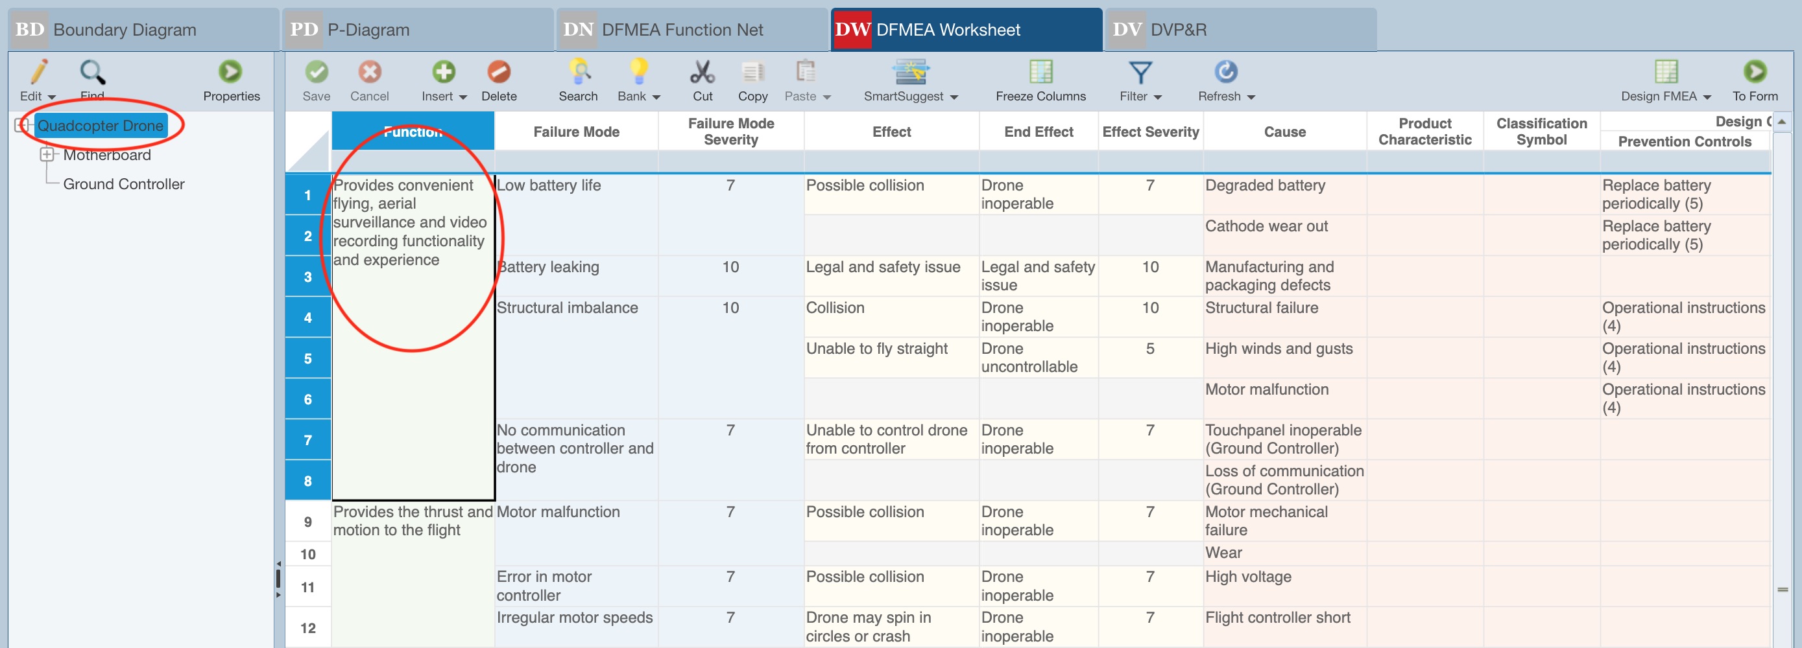
Task: Select Ground Controller in the tree
Action: (x=124, y=184)
